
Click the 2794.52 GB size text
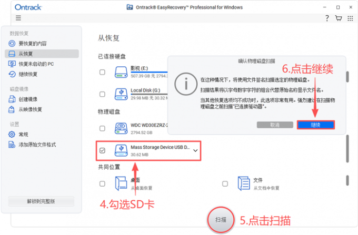tap(141, 132)
